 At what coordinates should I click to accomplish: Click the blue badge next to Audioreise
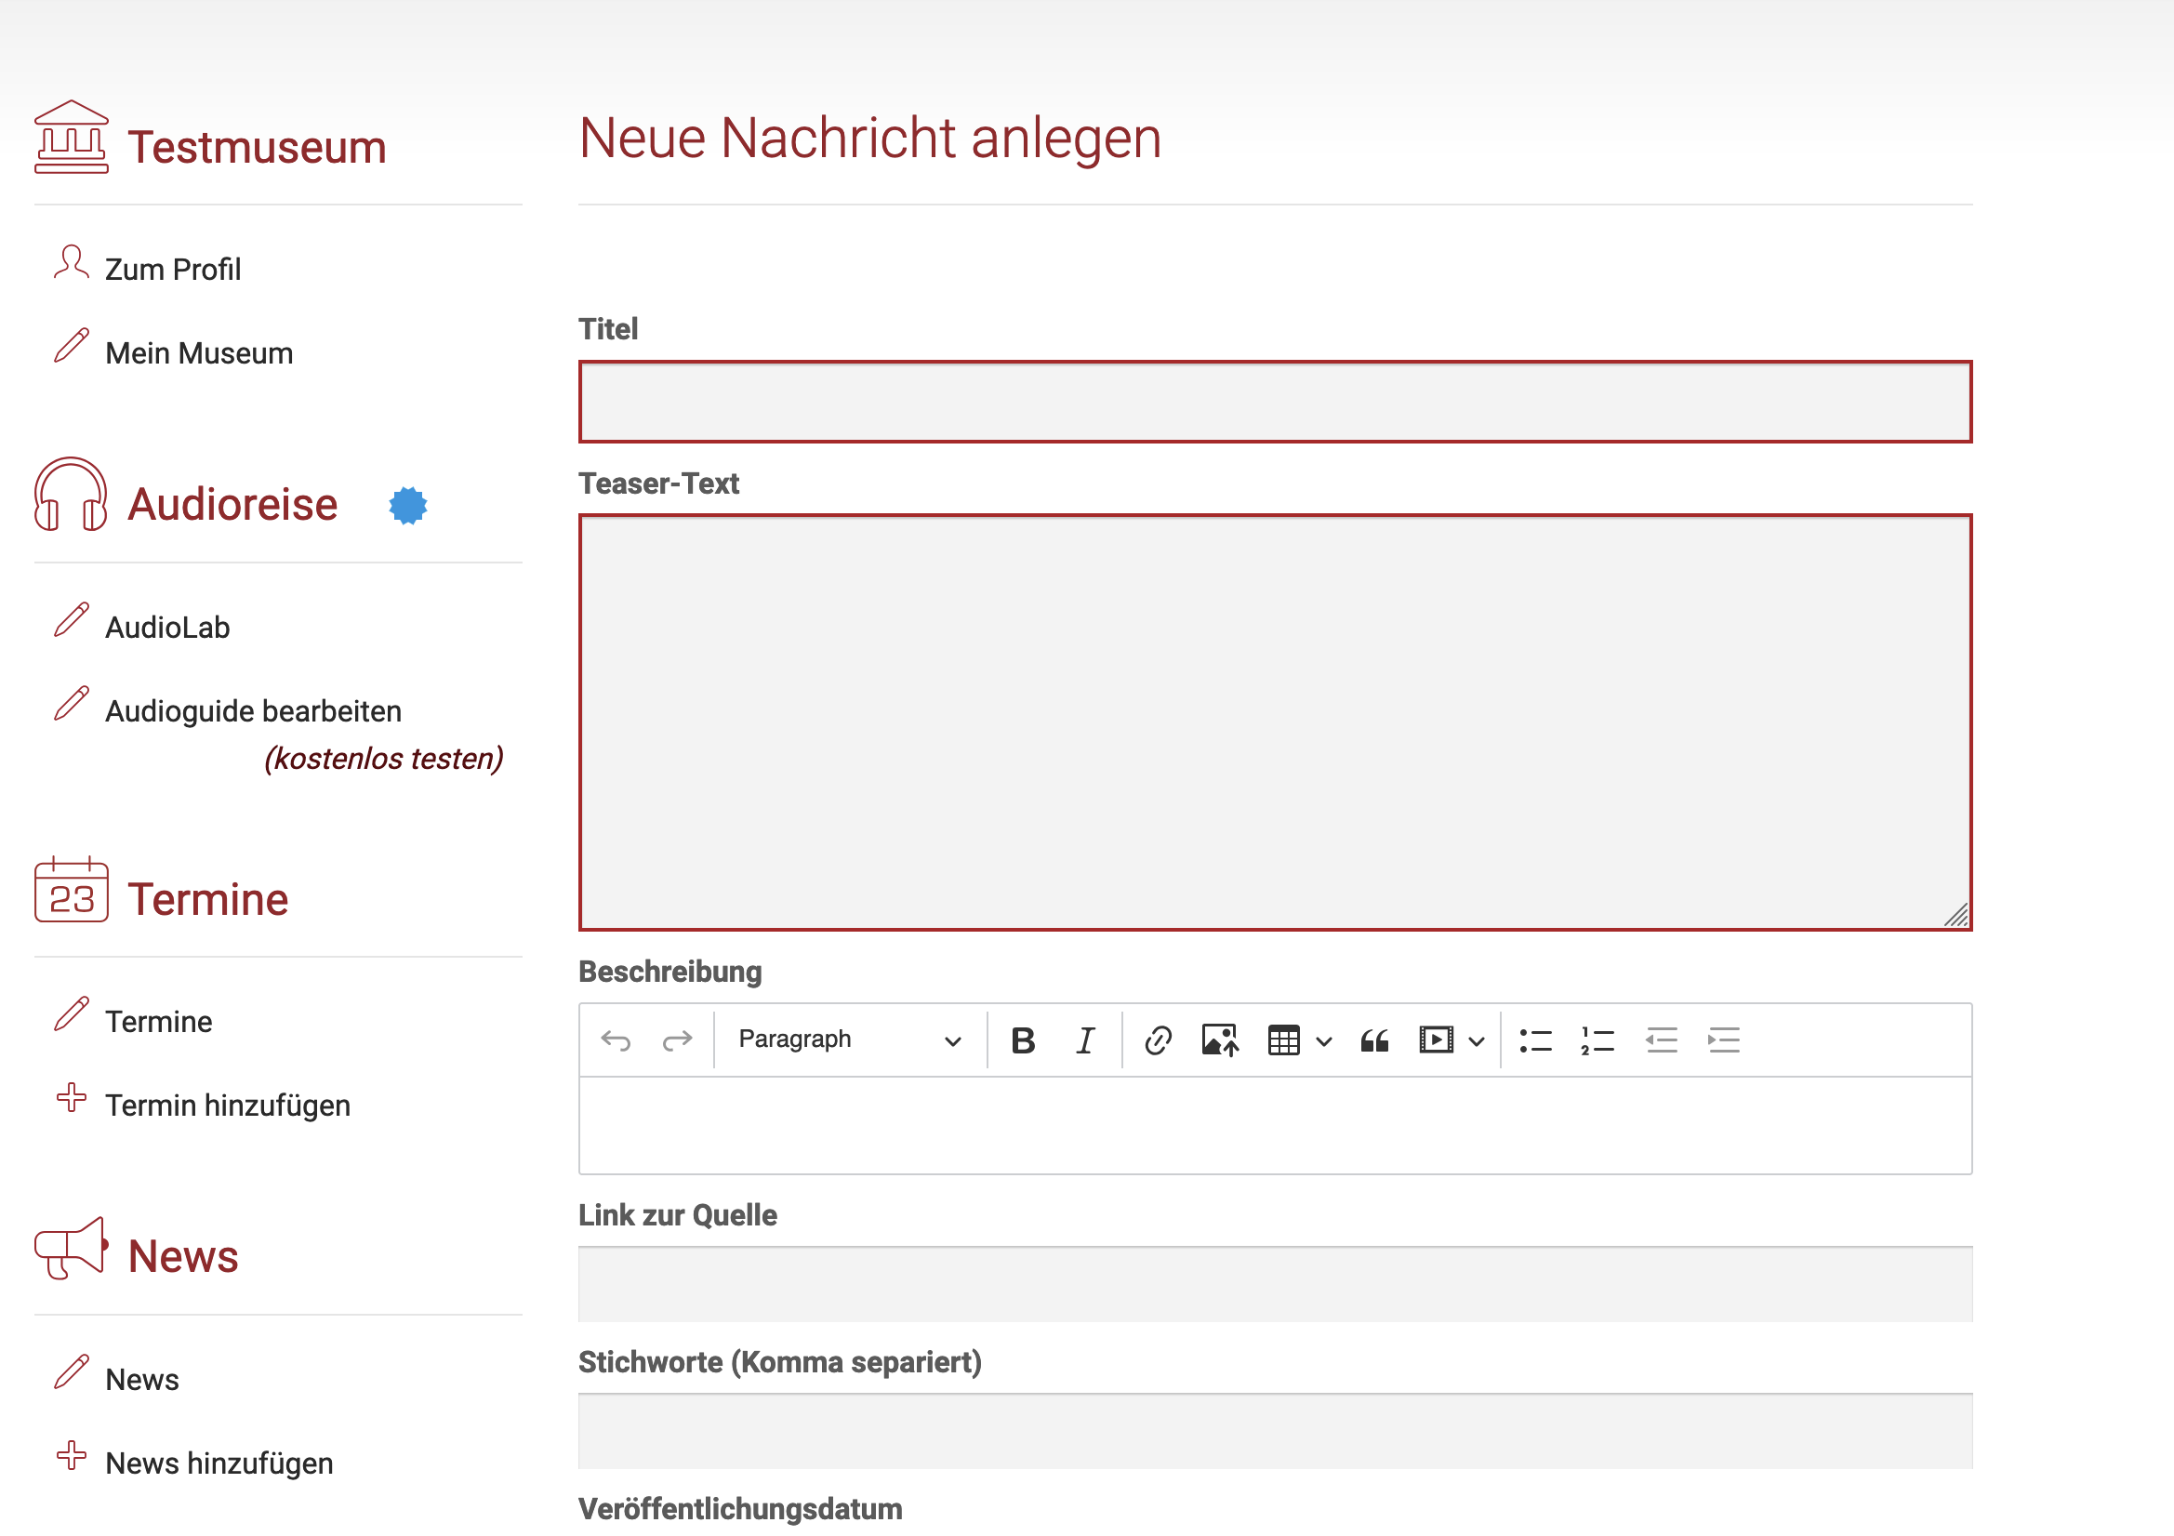(408, 506)
